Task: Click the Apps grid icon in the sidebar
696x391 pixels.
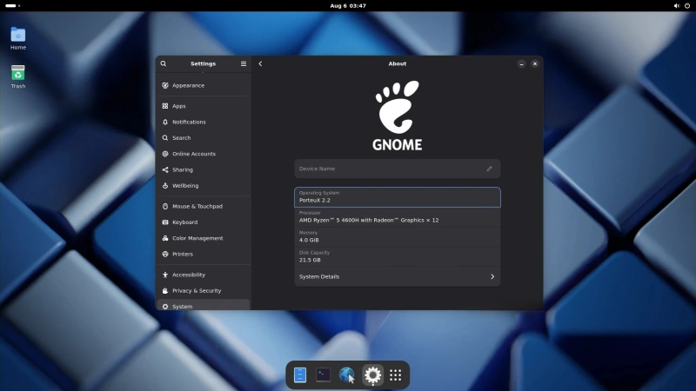Action: click(x=165, y=106)
